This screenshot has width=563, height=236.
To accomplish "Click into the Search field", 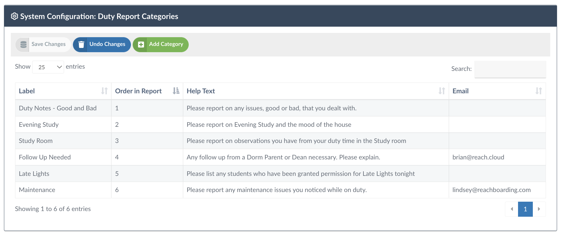I will point(510,69).
